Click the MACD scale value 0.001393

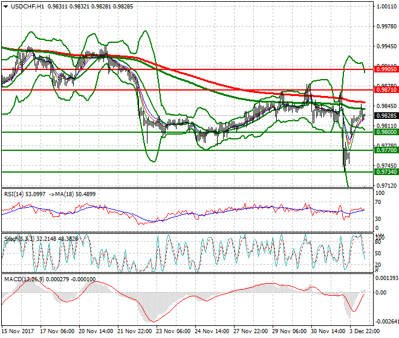pos(387,278)
